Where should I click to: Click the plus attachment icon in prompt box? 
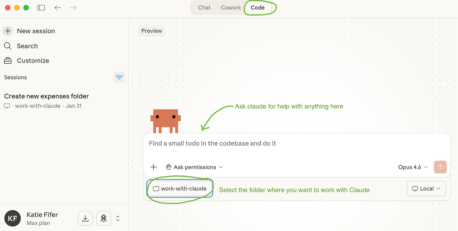pos(154,167)
